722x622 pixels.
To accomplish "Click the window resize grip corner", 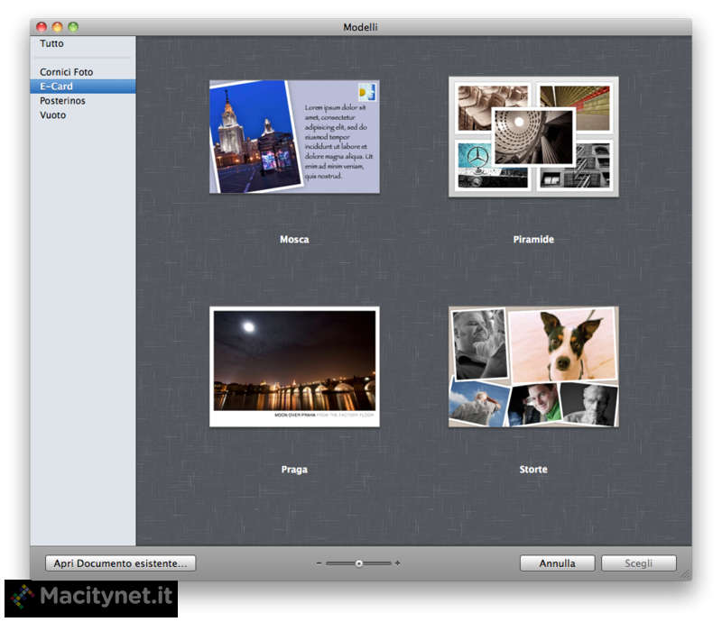I will [x=685, y=573].
